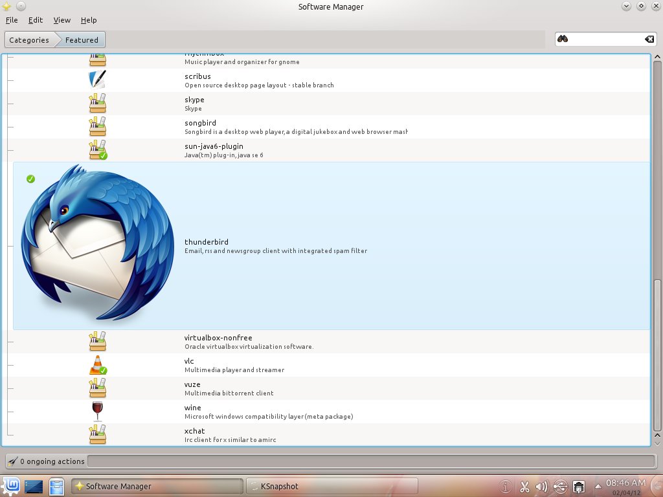The height and width of the screenshot is (497, 663).
Task: Click the xchat package icon
Action: [97, 434]
